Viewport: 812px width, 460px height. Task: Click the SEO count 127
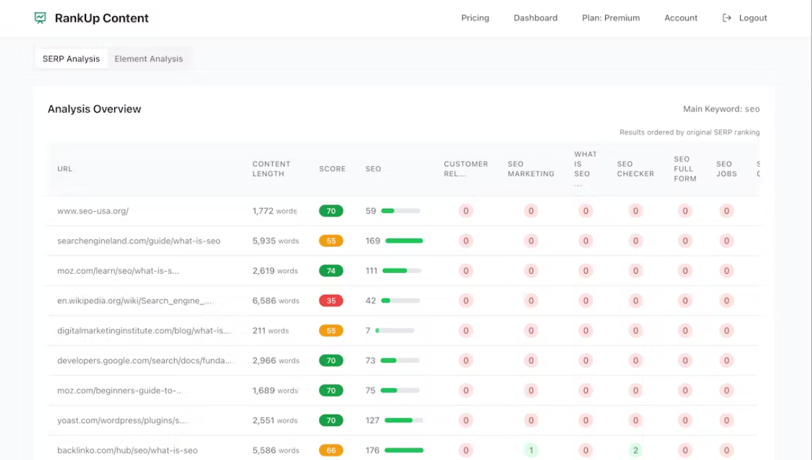coord(372,421)
